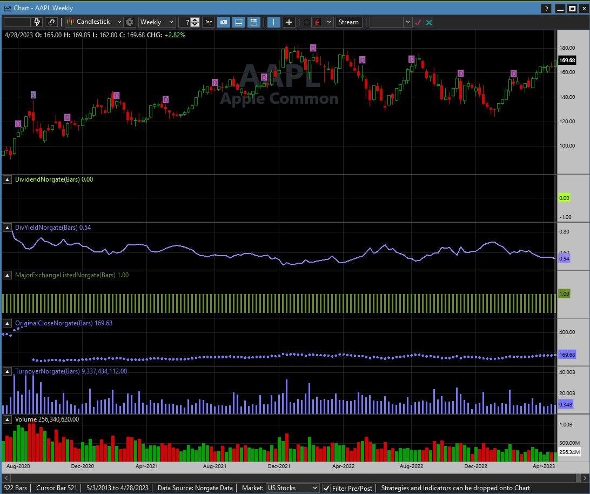This screenshot has width=590, height=494.
Task: Click the Data Source: Norgate Data text
Action: 195,488
